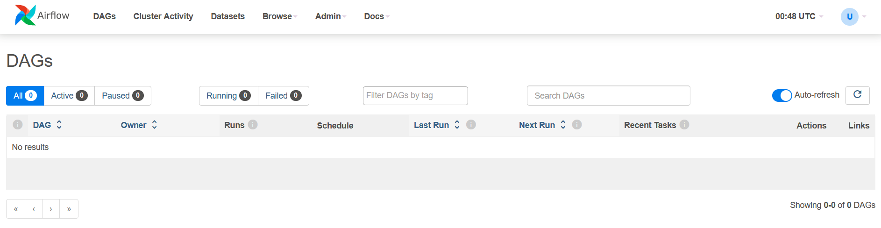Sort the table by Owner

coord(154,125)
